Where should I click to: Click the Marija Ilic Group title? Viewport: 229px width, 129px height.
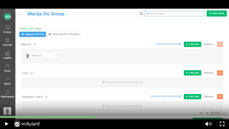46,14
